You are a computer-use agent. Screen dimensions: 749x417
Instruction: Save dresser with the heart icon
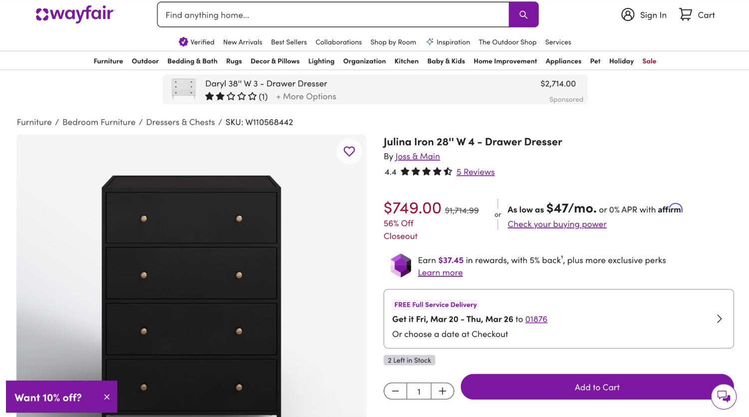coord(349,151)
